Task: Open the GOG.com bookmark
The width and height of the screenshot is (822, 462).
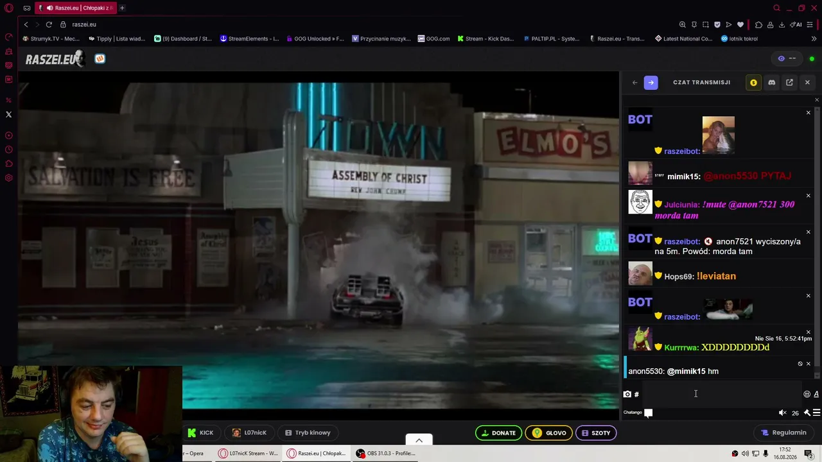Action: coord(433,38)
